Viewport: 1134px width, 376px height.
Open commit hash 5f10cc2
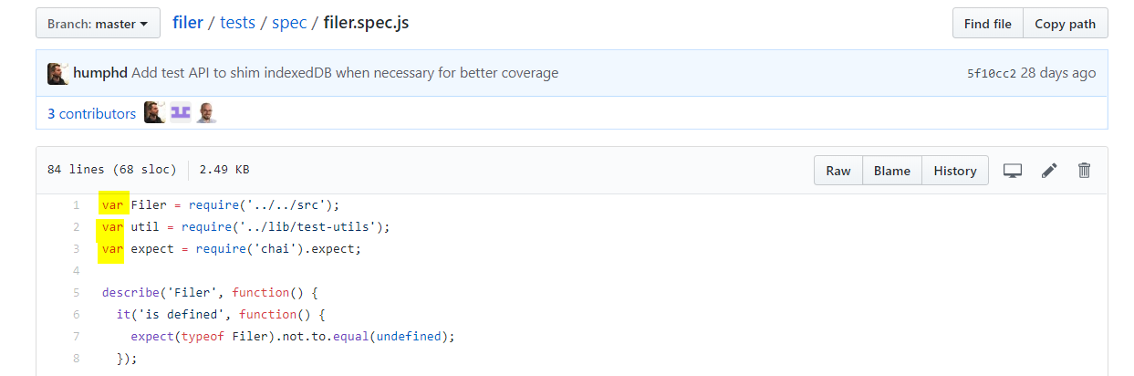pos(991,73)
